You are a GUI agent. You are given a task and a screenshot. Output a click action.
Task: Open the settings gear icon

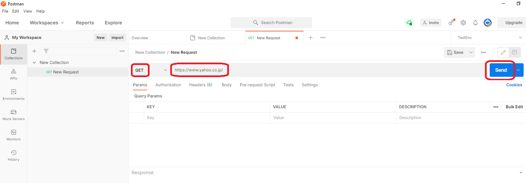[x=463, y=23]
